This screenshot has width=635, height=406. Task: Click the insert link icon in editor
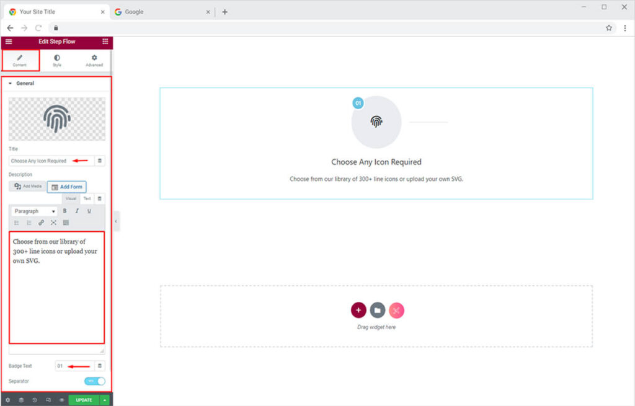pos(42,223)
